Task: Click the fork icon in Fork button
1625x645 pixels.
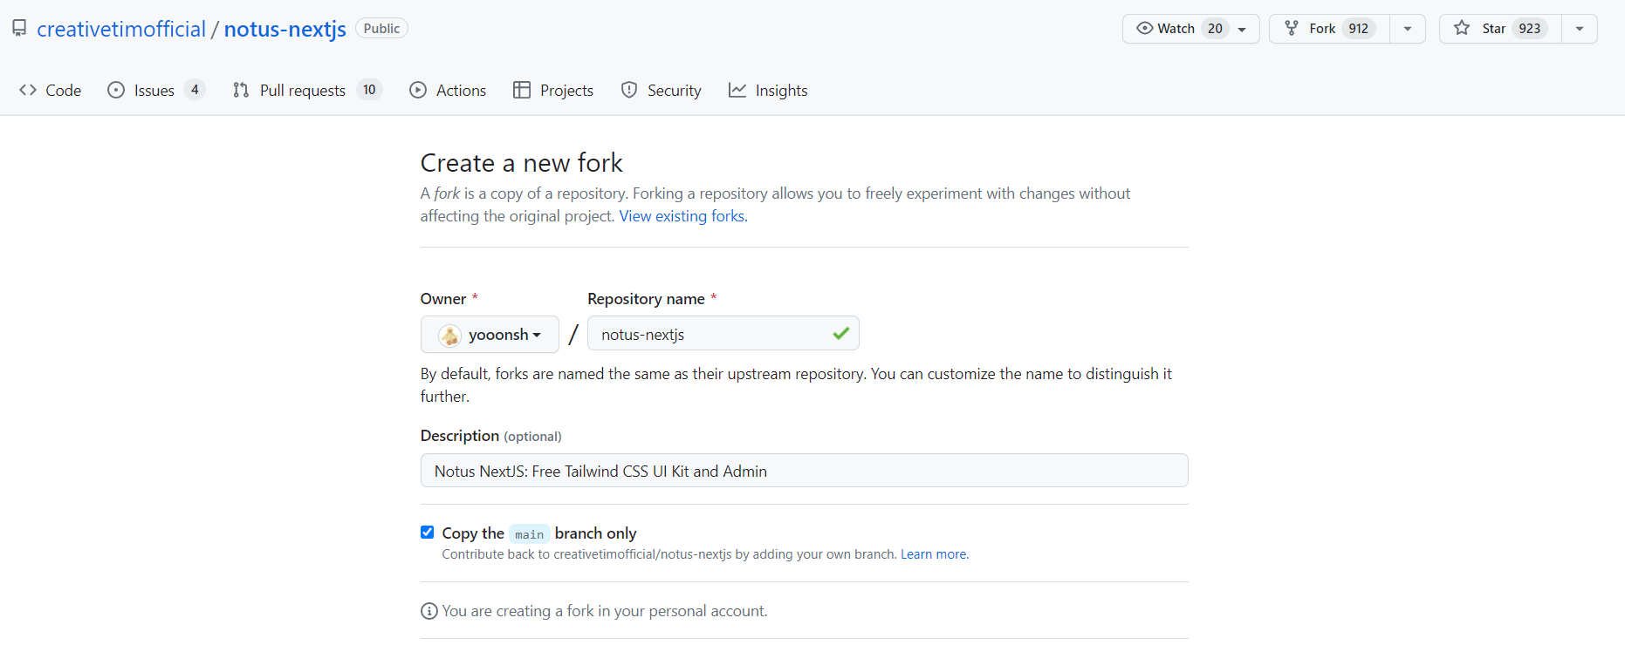Action: 1292,29
